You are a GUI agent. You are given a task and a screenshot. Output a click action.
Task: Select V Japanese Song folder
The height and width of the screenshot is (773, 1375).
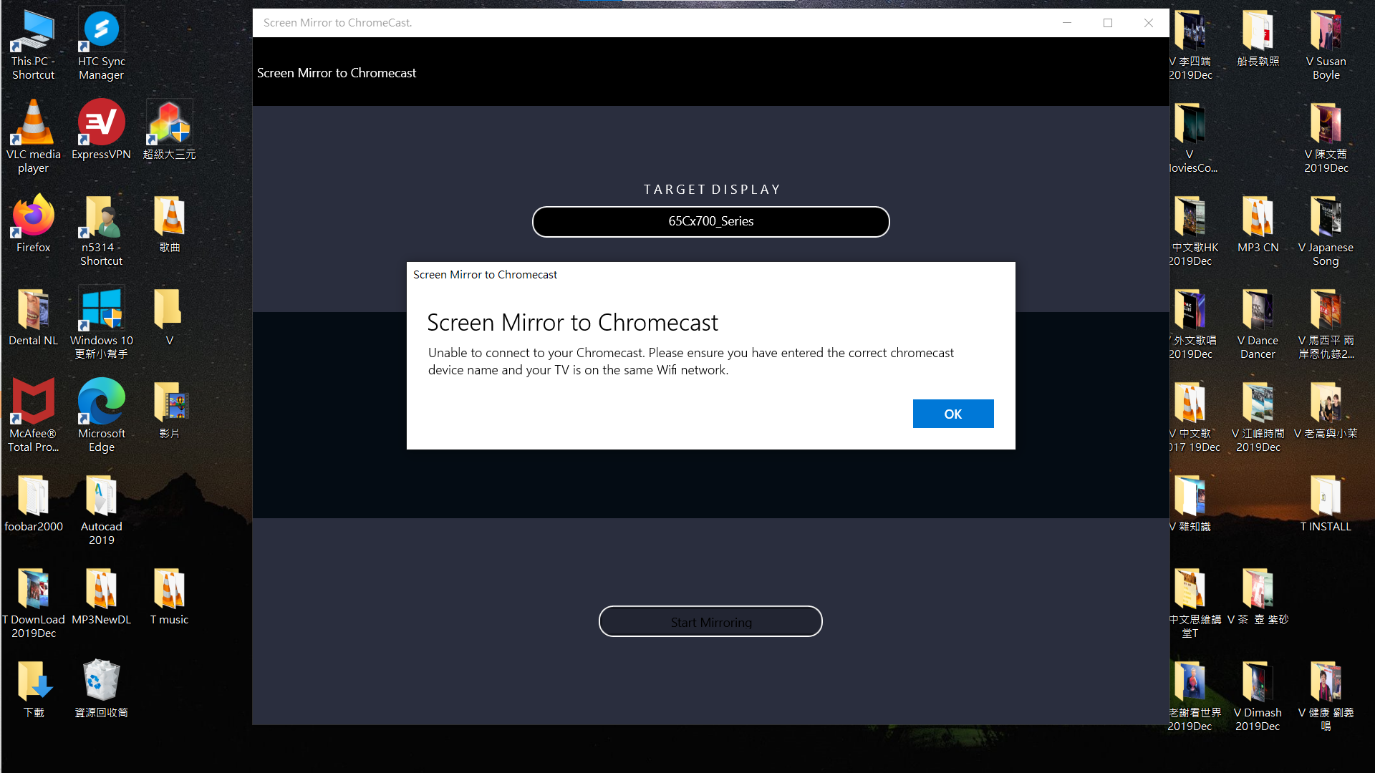click(x=1326, y=230)
